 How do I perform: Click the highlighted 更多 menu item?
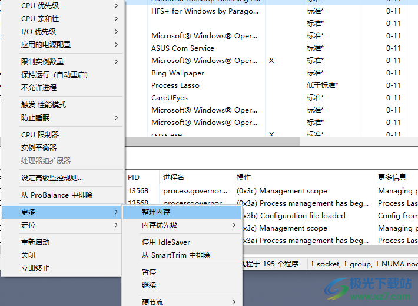pyautogui.click(x=62, y=212)
